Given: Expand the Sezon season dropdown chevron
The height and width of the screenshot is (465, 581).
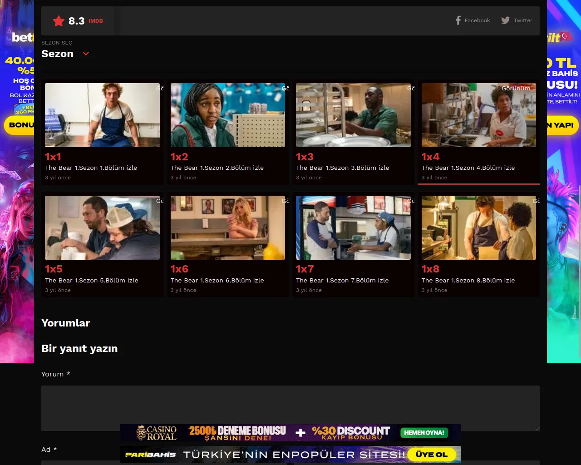Looking at the screenshot, I should (86, 54).
